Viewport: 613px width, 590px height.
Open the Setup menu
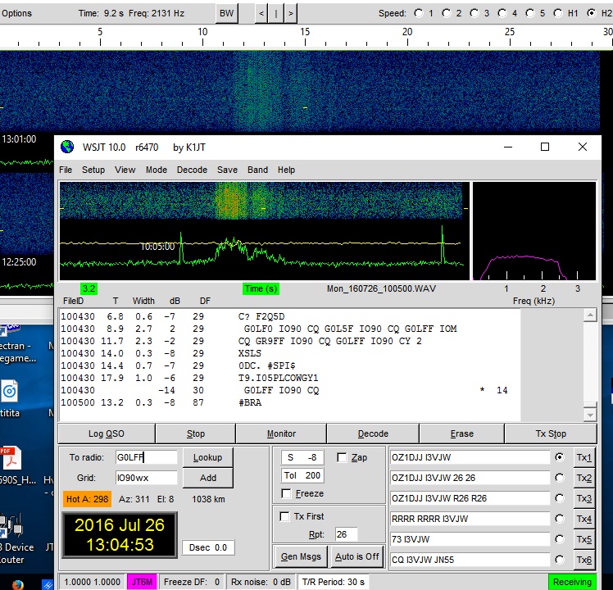(x=93, y=170)
